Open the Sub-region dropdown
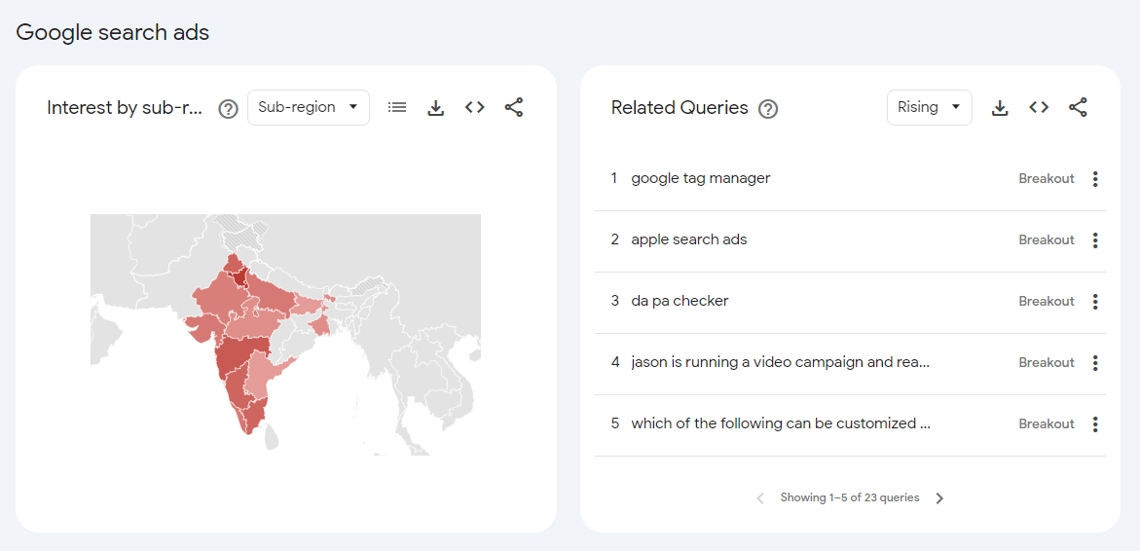The height and width of the screenshot is (551, 1140). click(x=308, y=107)
